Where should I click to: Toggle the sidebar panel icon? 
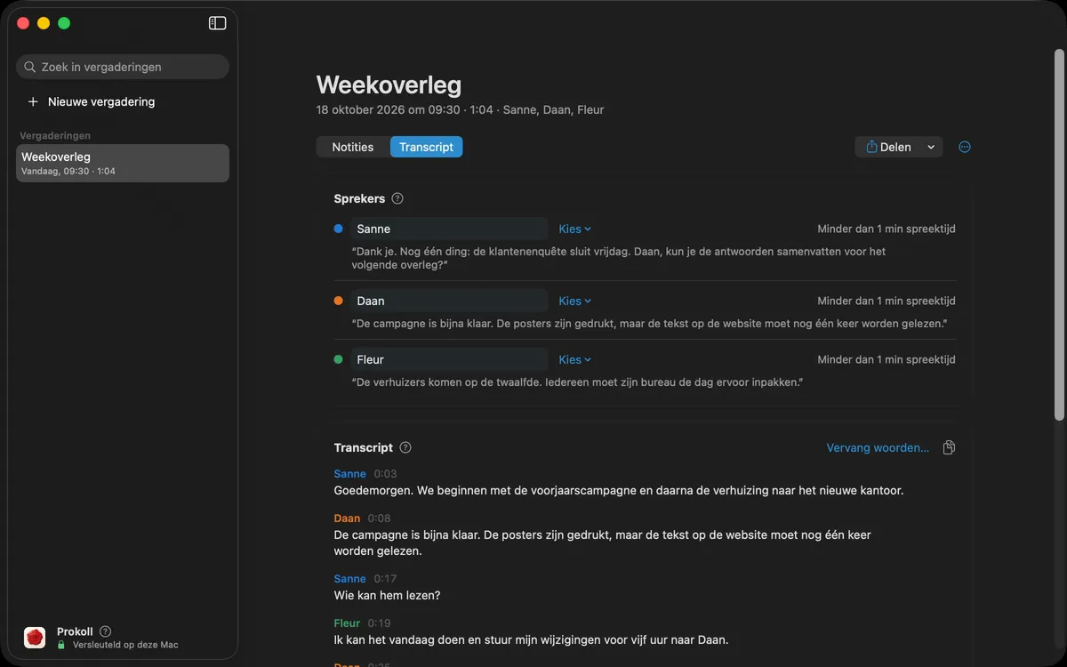[217, 23]
